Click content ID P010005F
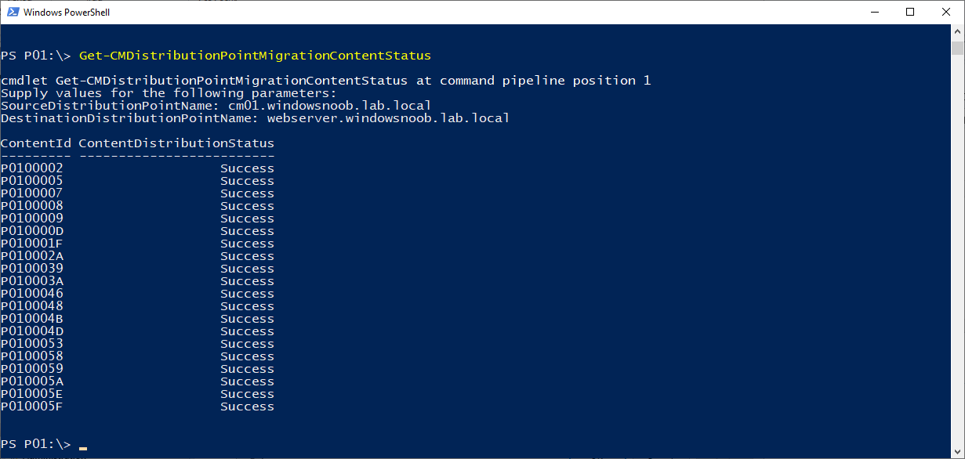 [x=32, y=407]
